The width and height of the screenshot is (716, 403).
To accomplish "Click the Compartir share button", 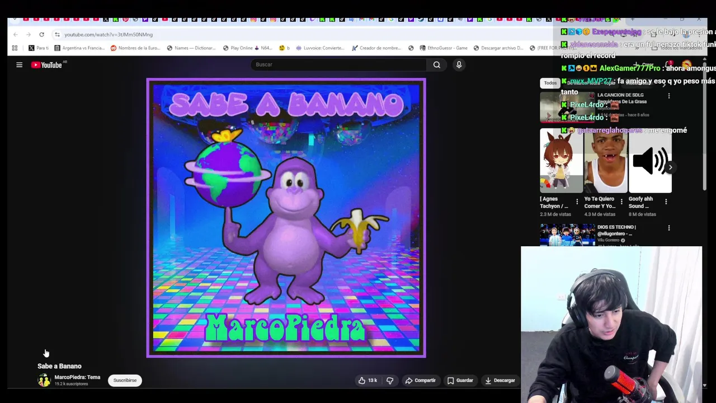I will [x=420, y=381].
